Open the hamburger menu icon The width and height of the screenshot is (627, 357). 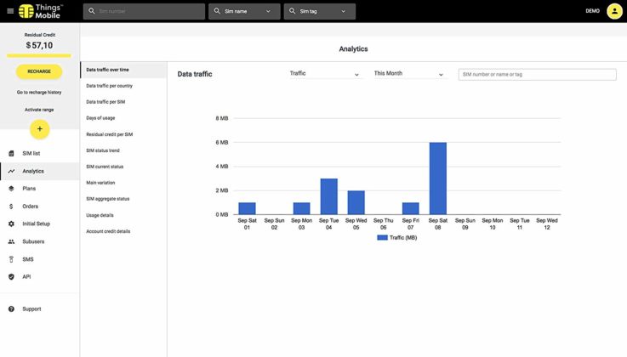[10, 11]
